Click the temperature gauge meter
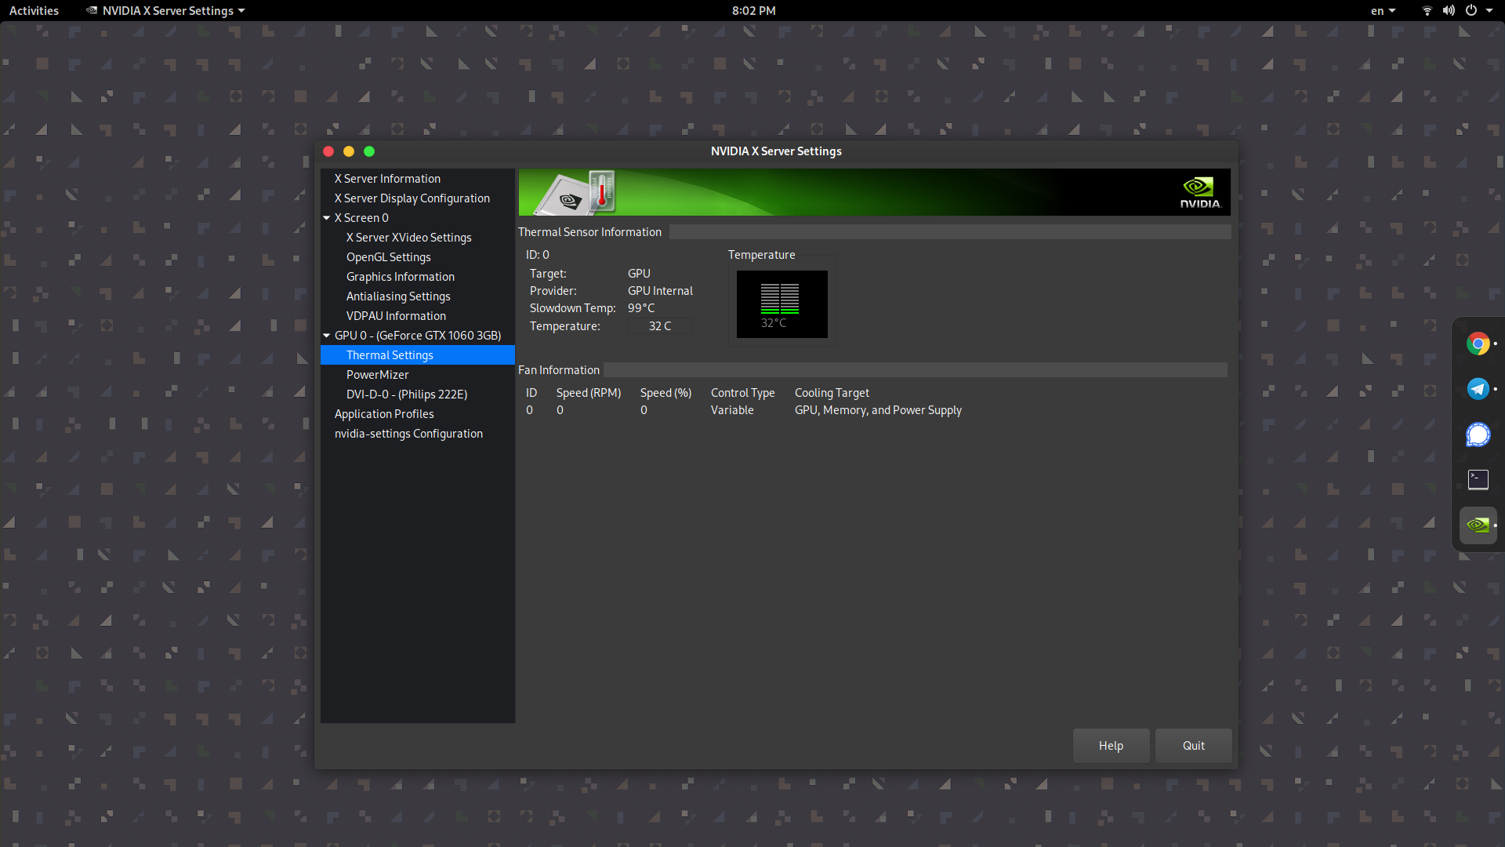 (x=781, y=304)
